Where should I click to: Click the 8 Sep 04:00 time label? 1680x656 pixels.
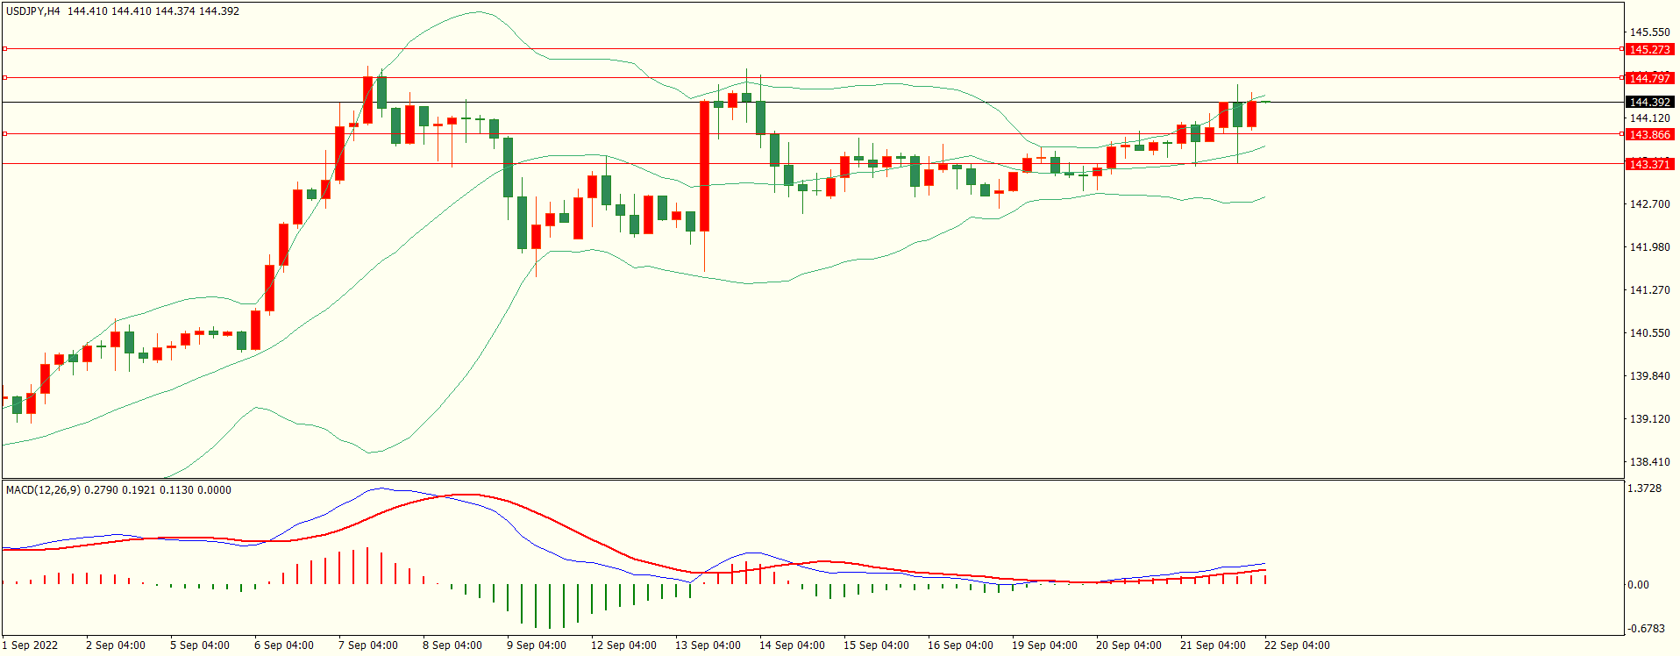point(452,645)
